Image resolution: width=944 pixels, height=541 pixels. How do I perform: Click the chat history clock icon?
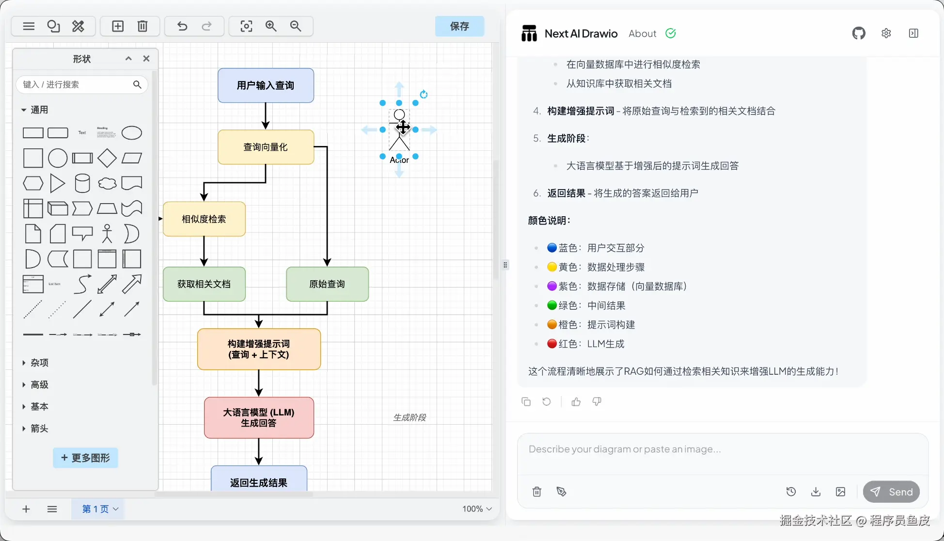coord(791,492)
